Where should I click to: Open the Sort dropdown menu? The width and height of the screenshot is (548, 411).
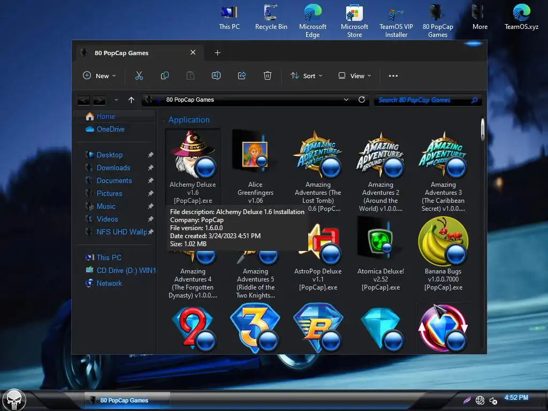(x=306, y=75)
